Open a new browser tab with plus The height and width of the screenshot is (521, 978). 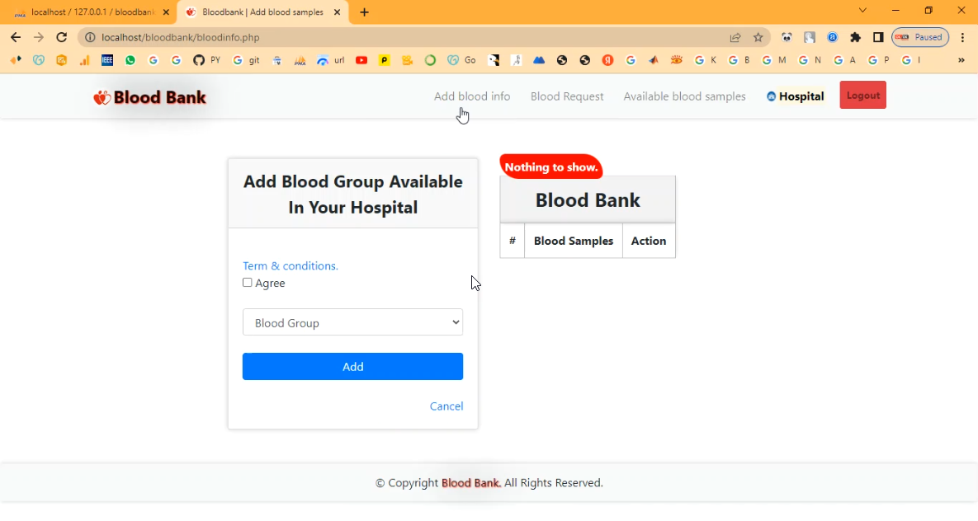364,12
